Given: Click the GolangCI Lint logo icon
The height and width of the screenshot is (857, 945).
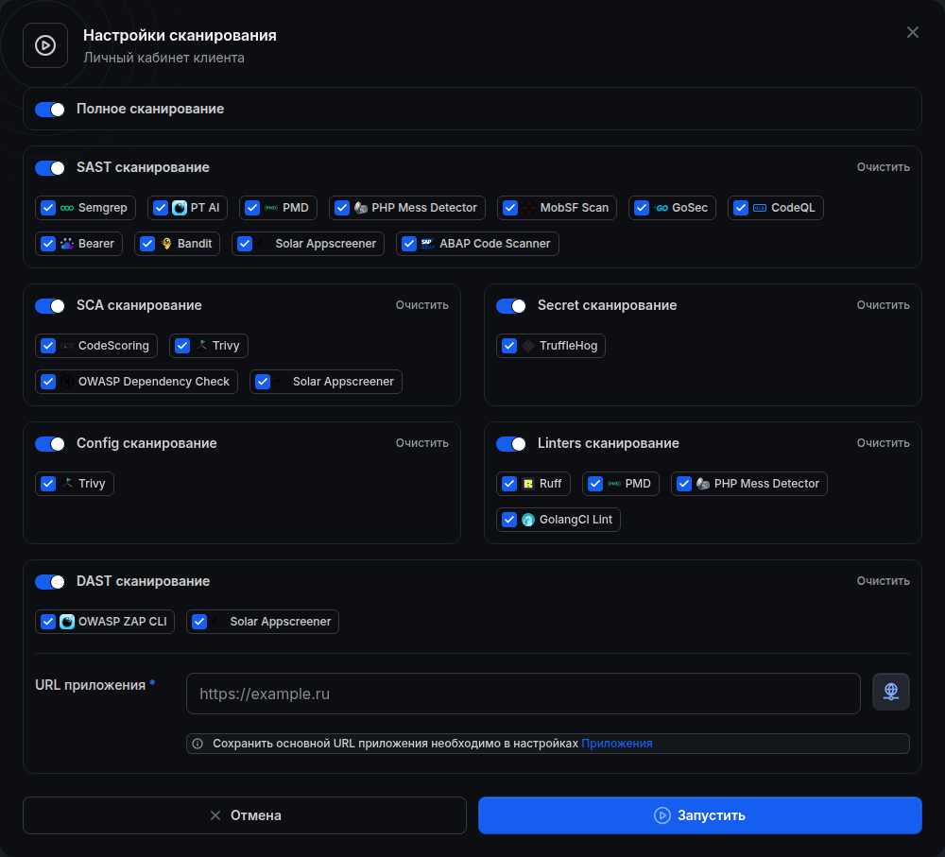Looking at the screenshot, I should coord(528,520).
